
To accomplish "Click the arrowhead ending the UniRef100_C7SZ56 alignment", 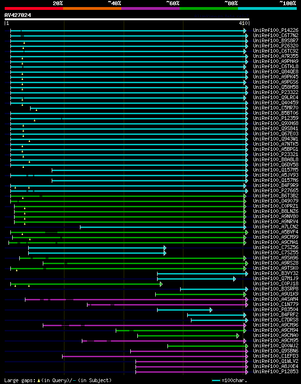I will tap(165, 248).
